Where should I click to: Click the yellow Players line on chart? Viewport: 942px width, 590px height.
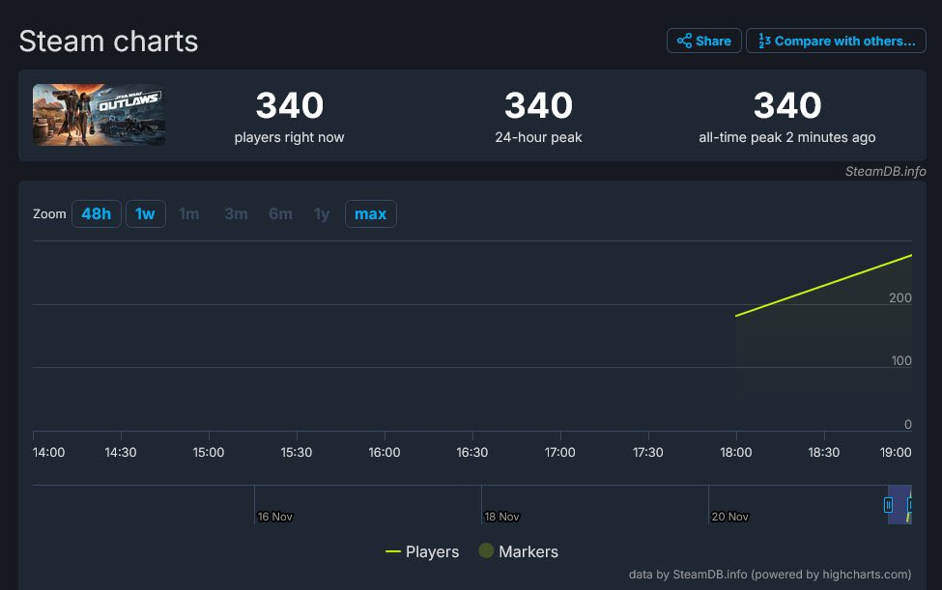click(824, 285)
